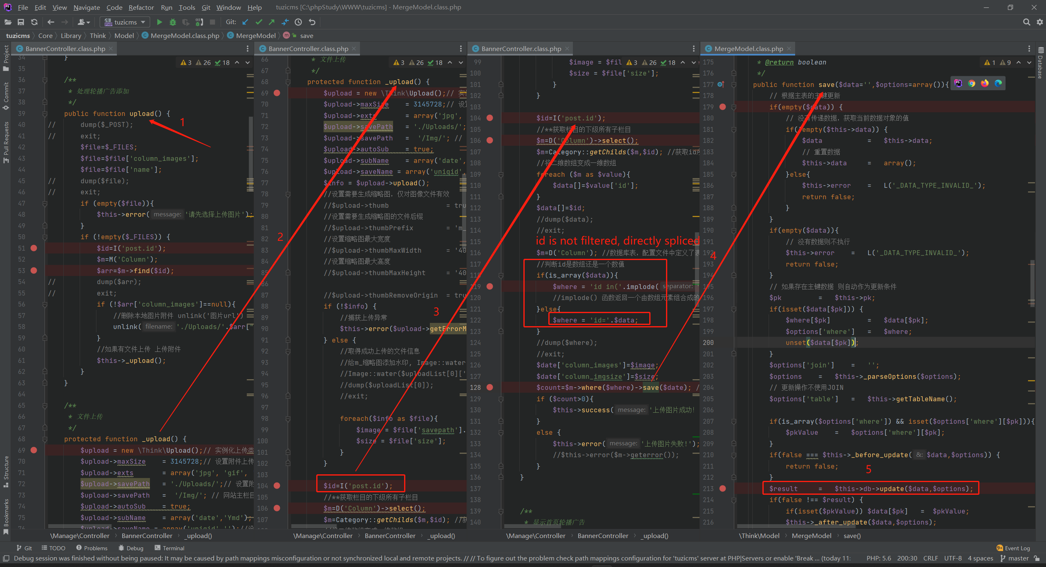Viewport: 1046px width, 567px height.
Task: Click the Git commit checkmark icon
Action: pyautogui.click(x=259, y=22)
